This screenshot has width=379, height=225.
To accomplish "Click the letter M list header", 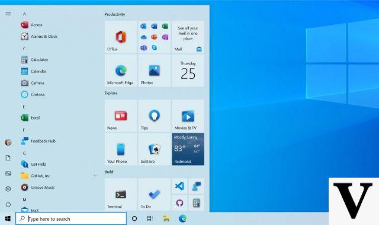I will [24, 200].
